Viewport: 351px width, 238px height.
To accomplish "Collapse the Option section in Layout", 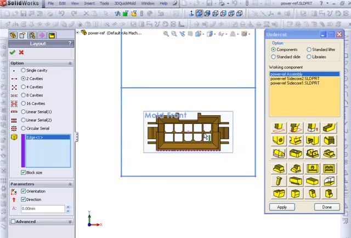I will pyautogui.click(x=70, y=64).
